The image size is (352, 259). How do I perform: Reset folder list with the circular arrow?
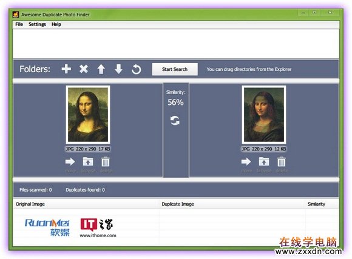point(137,69)
